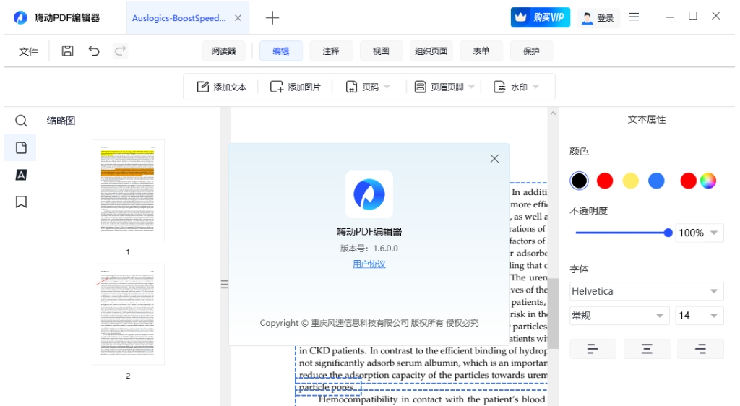The image size is (740, 406).
Task: Open the bookmarks sidebar icon
Action: tap(21, 202)
